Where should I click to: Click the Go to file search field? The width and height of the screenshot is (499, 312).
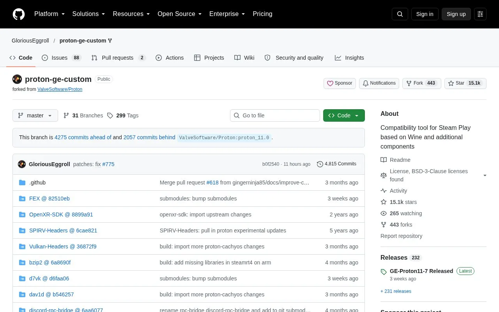(275, 115)
